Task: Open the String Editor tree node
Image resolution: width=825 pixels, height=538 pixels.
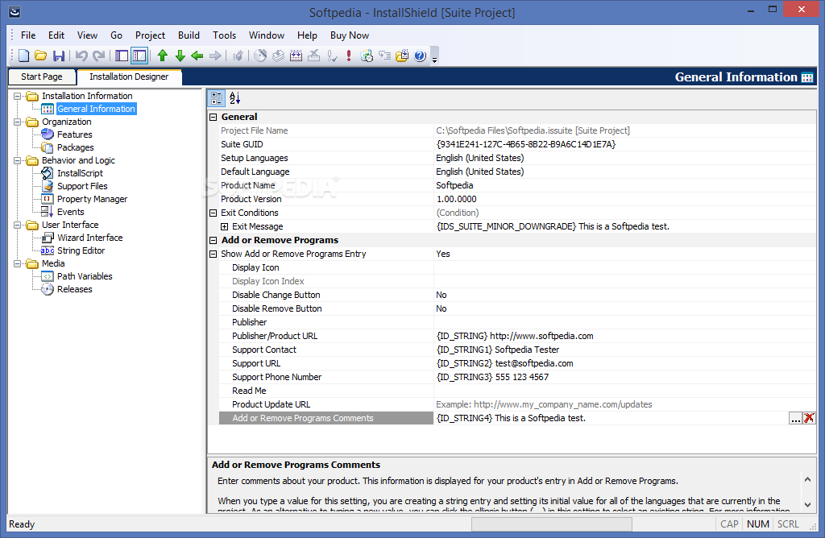Action: (x=81, y=250)
